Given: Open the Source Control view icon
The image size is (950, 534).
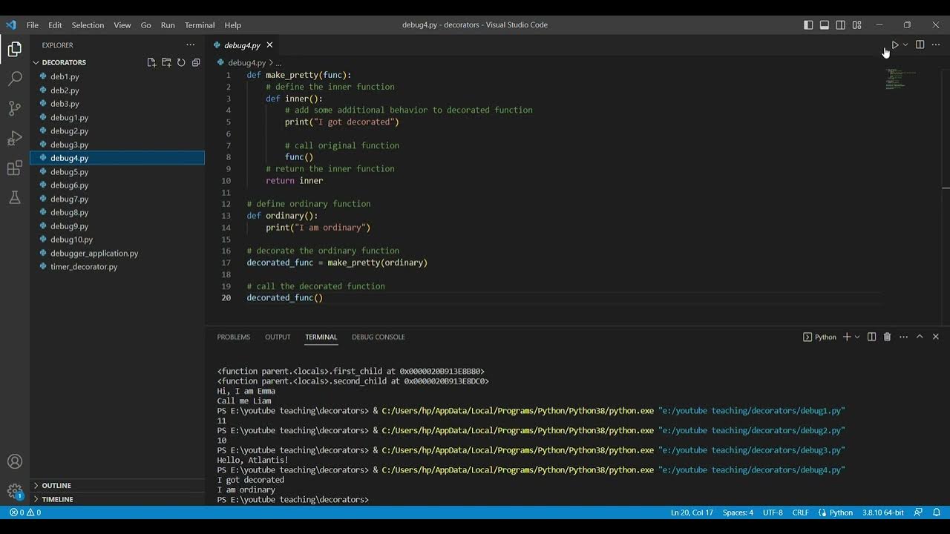Looking at the screenshot, I should (x=15, y=108).
